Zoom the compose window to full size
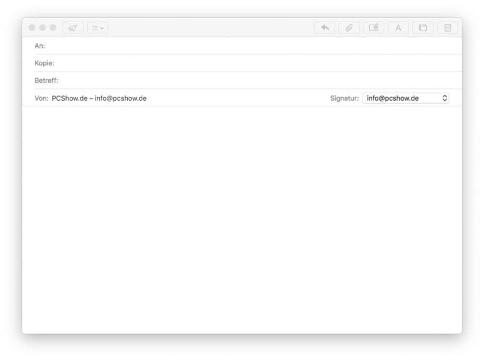The width and height of the screenshot is (484, 360). click(53, 28)
